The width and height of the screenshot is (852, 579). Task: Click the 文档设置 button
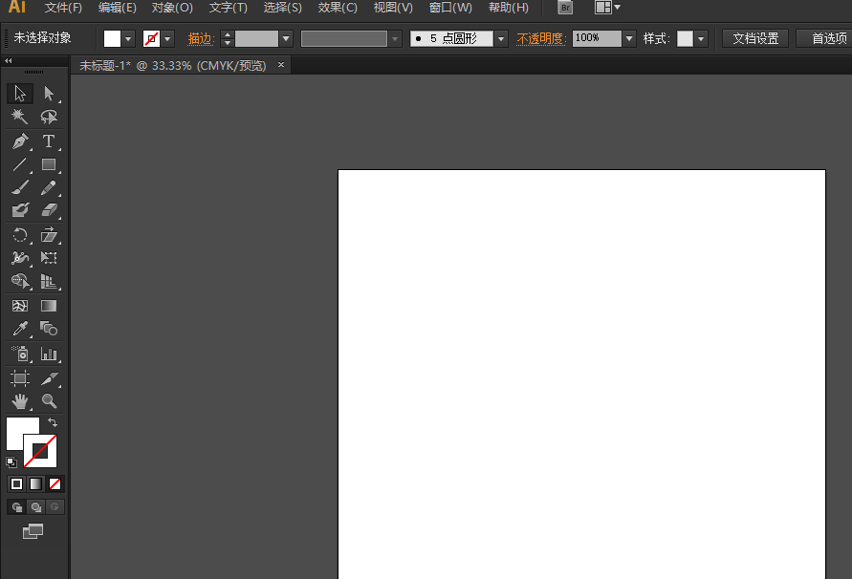pos(755,38)
